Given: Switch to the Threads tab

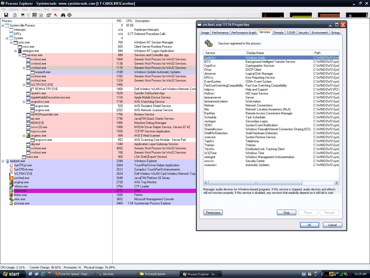Looking at the screenshot, I should (x=278, y=33).
